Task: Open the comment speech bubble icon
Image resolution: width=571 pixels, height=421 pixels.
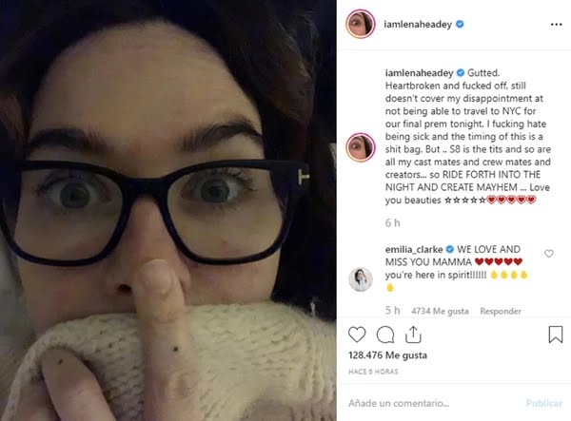Action: [x=385, y=335]
